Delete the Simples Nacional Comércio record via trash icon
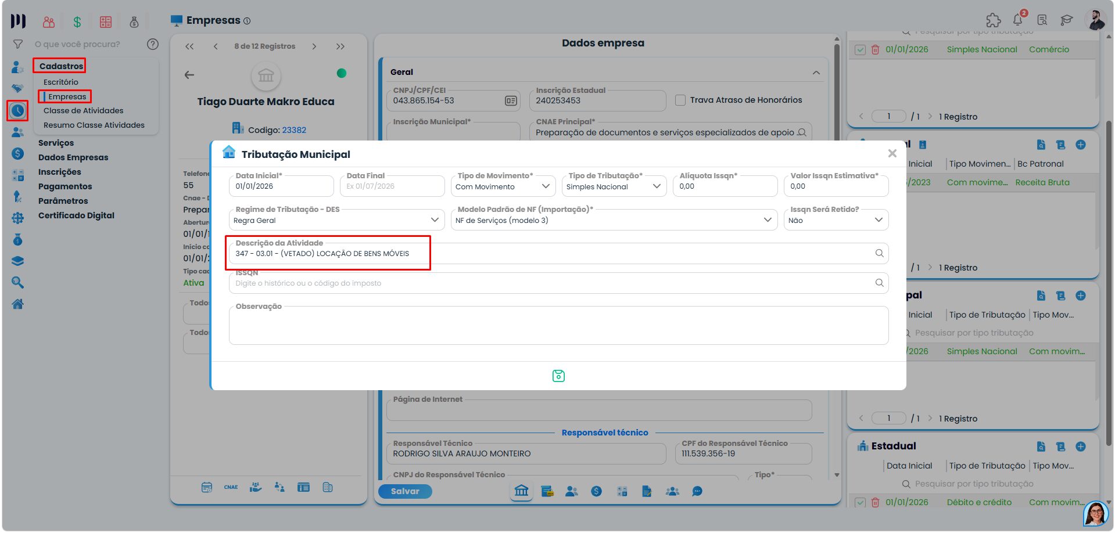1115x533 pixels. point(875,50)
